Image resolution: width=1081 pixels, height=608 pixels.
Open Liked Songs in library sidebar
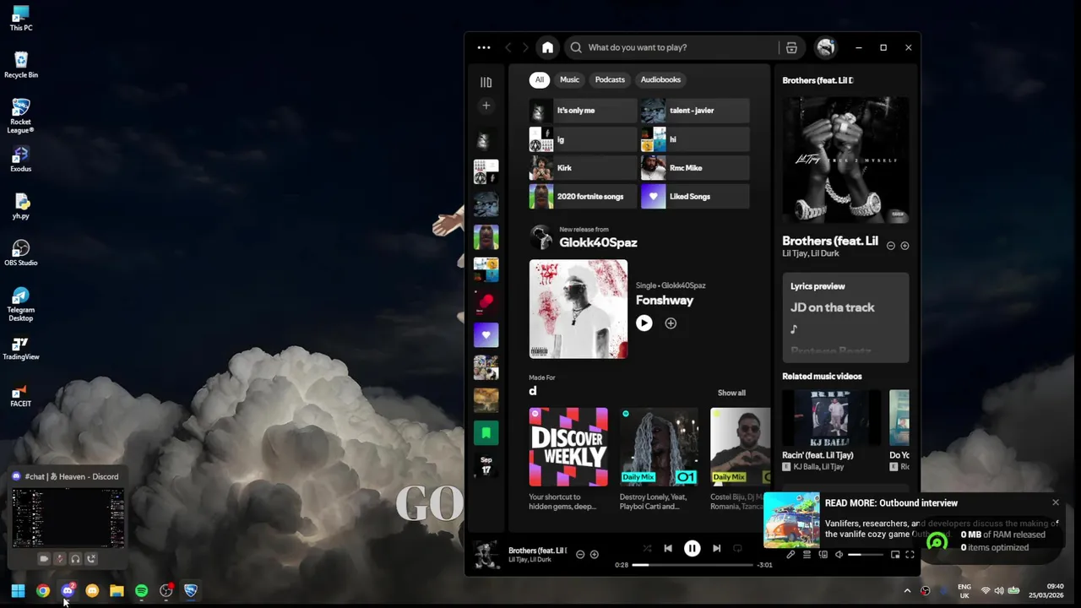tap(486, 335)
